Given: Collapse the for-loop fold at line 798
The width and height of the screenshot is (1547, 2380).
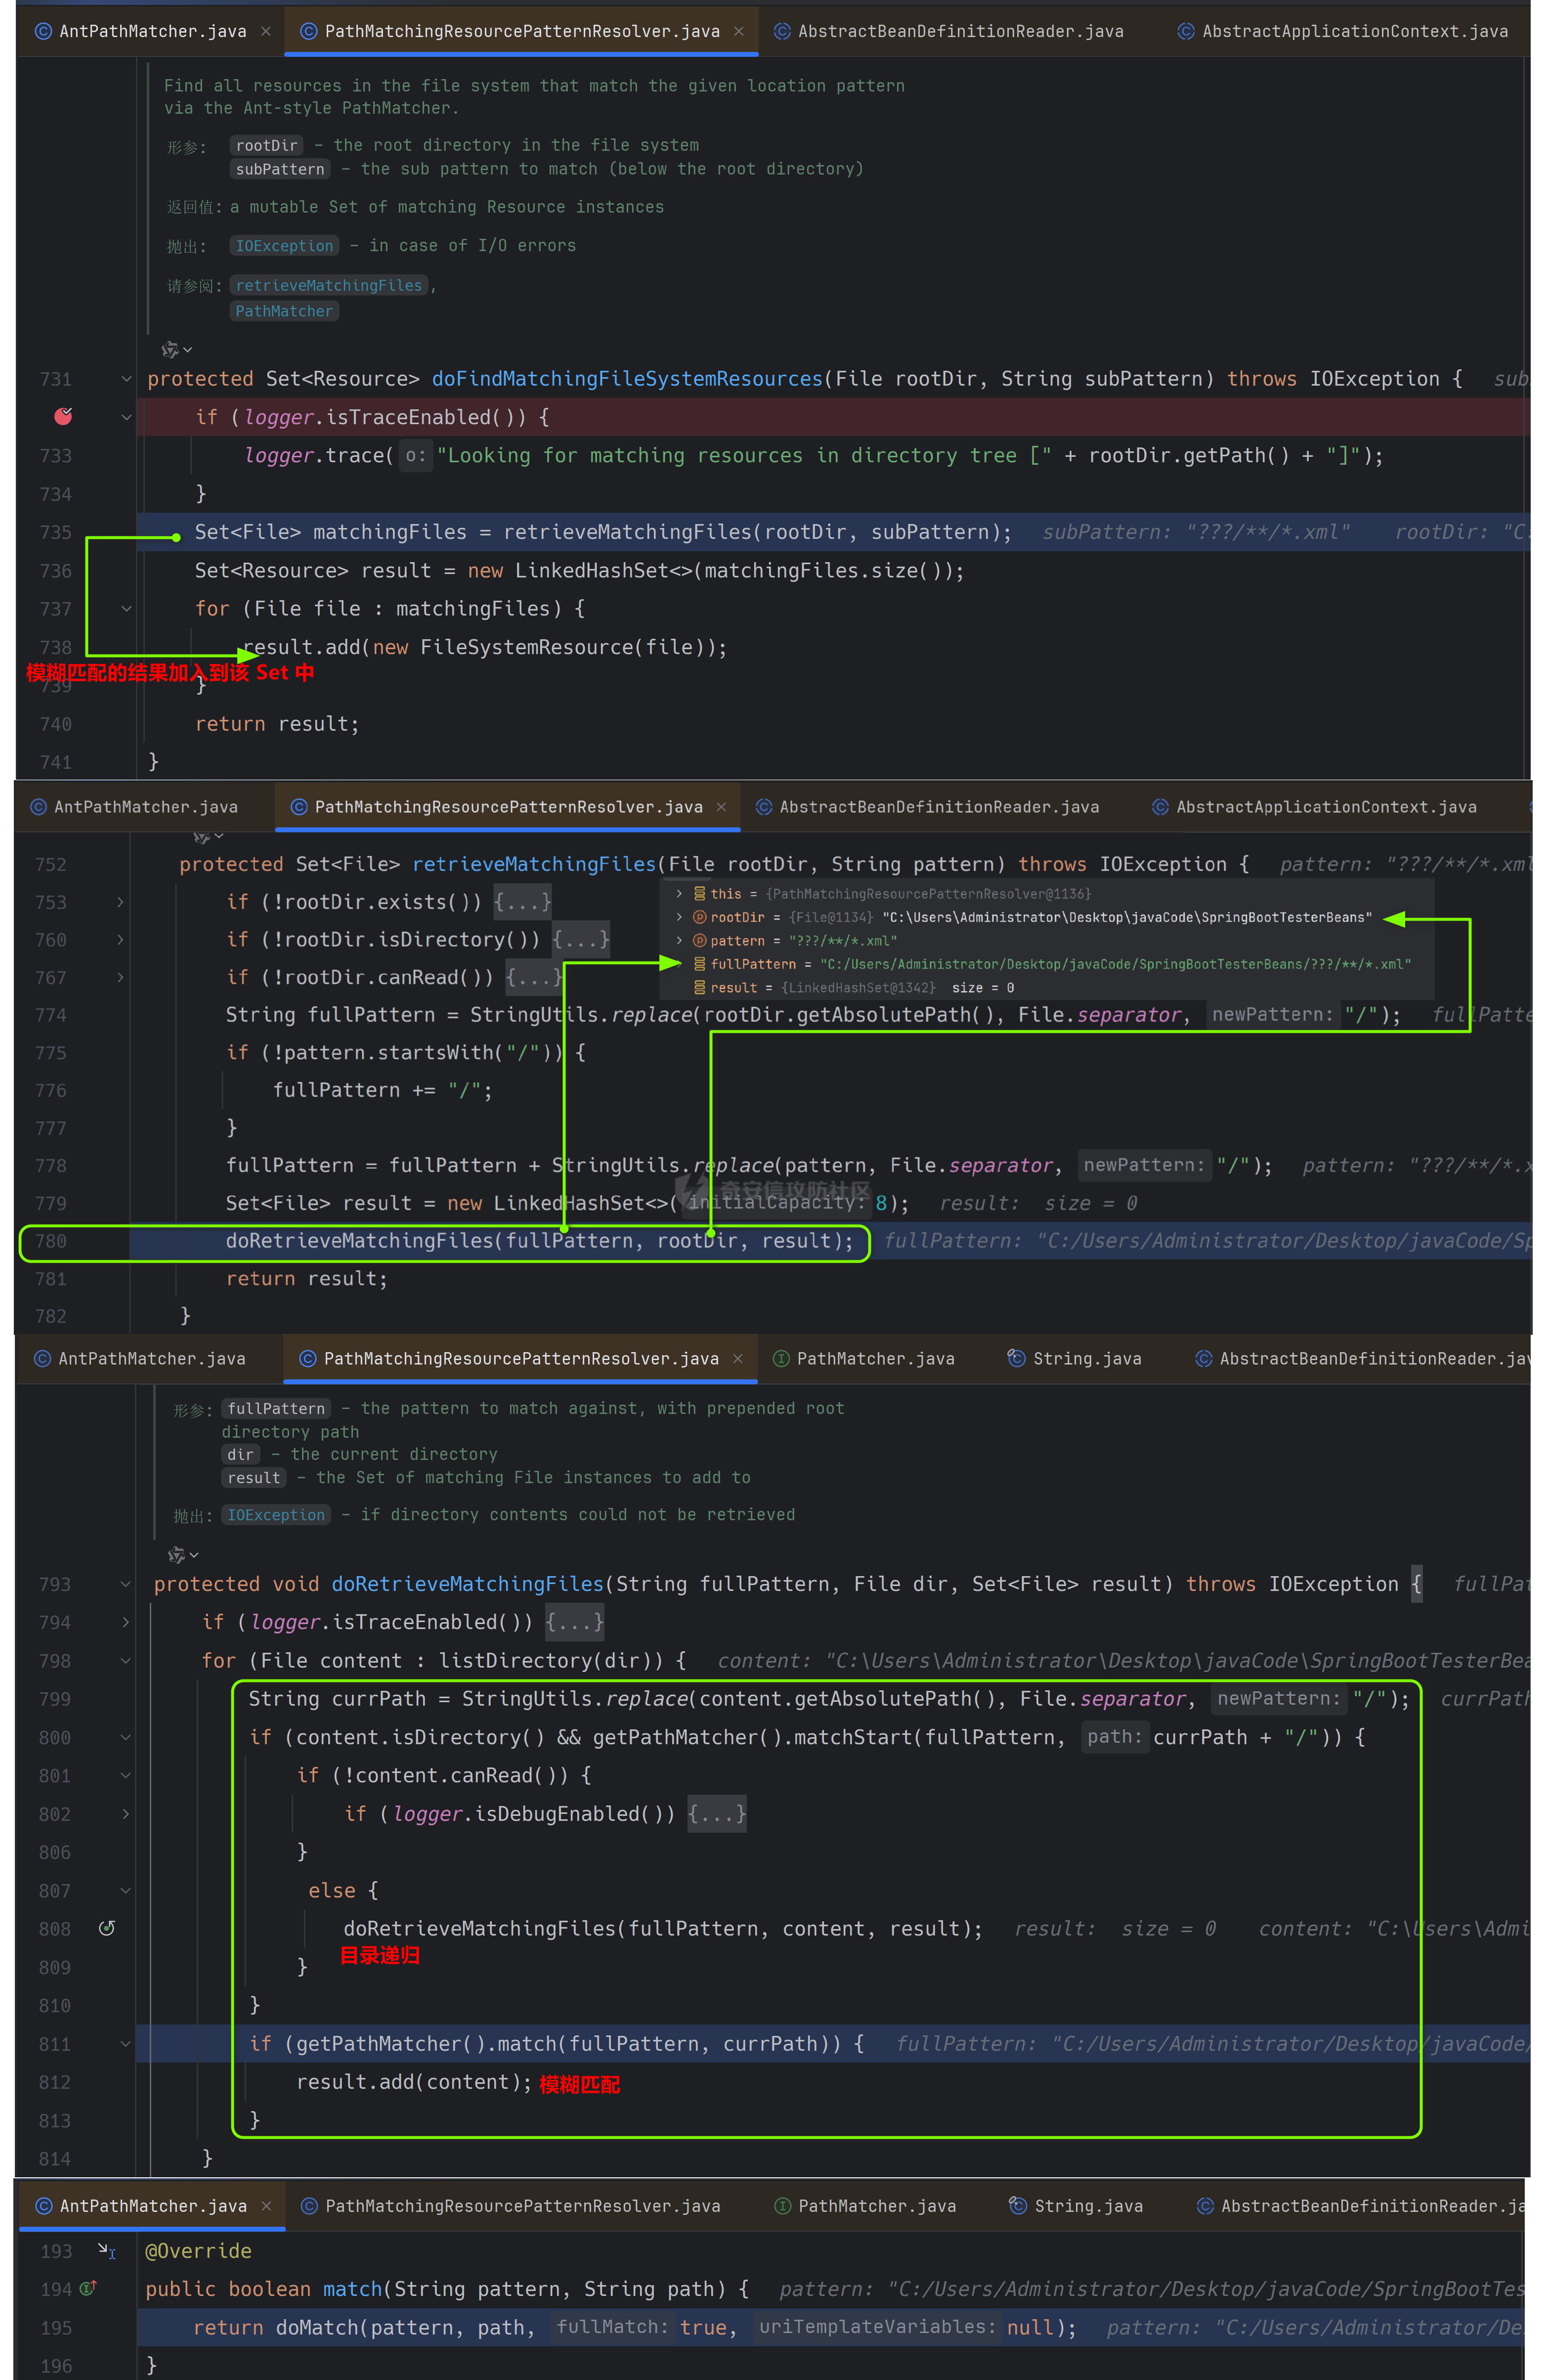Looking at the screenshot, I should (x=125, y=1660).
